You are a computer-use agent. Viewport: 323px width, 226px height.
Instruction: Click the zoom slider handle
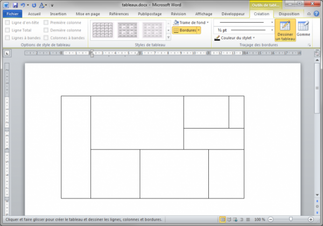pos(291,220)
